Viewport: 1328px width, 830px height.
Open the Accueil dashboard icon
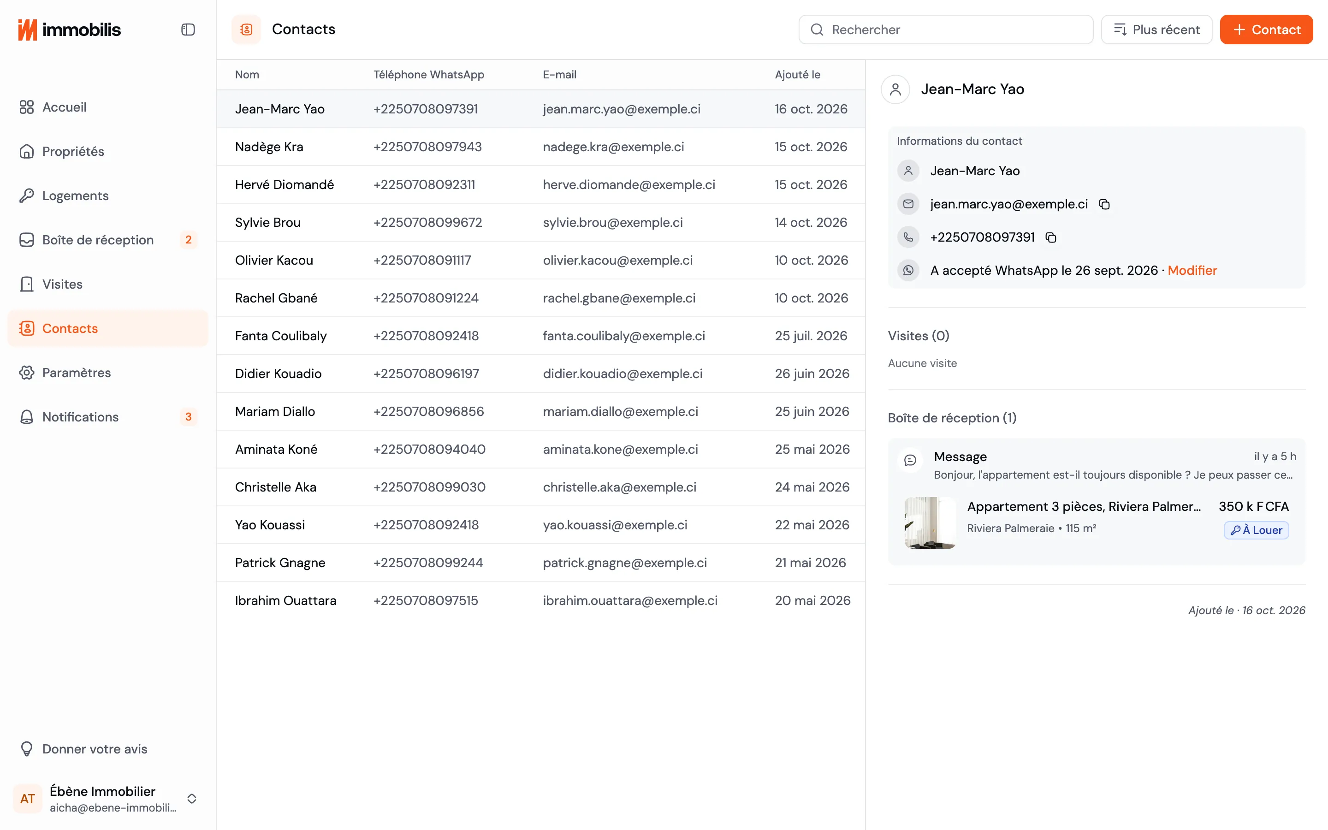point(26,107)
